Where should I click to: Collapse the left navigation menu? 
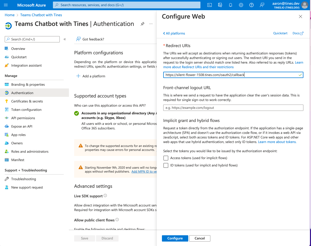tap(65, 39)
